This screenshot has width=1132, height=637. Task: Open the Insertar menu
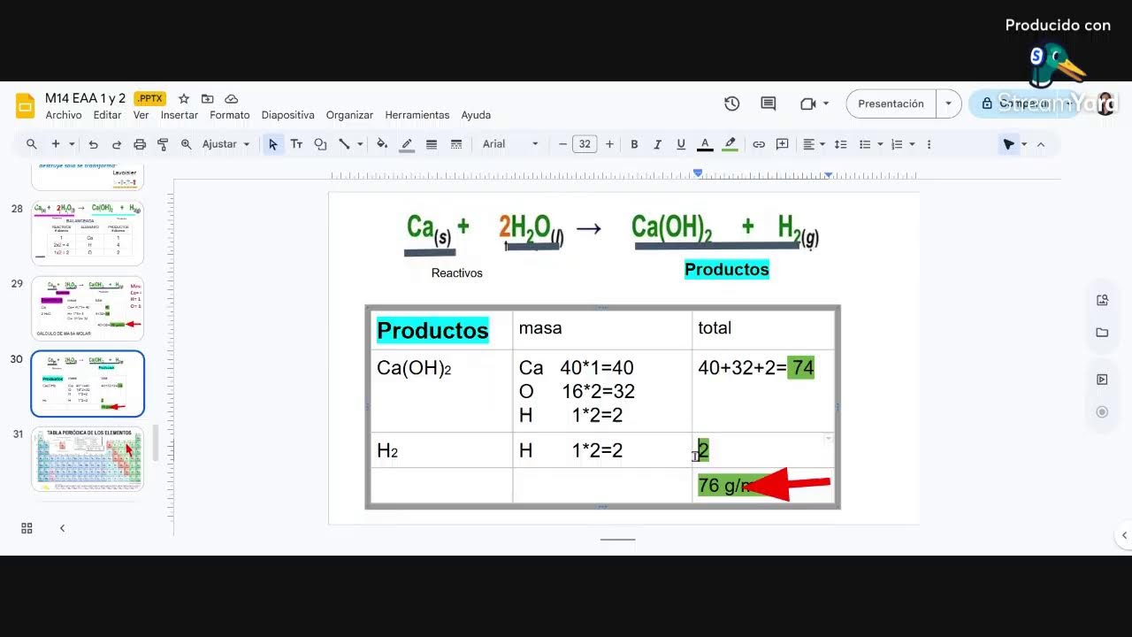[x=180, y=115]
